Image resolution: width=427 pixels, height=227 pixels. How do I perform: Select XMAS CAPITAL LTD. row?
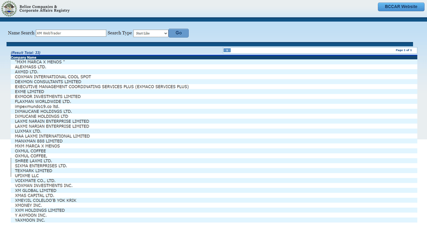tap(214, 195)
